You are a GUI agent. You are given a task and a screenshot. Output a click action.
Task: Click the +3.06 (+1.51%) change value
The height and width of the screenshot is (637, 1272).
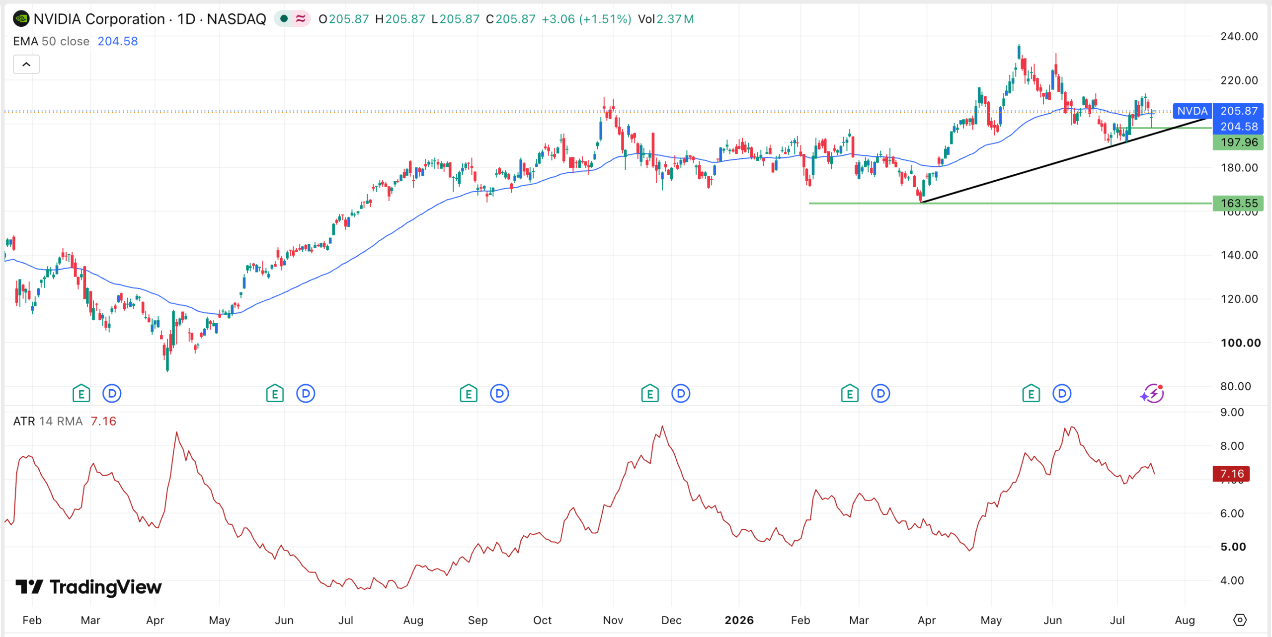click(586, 19)
